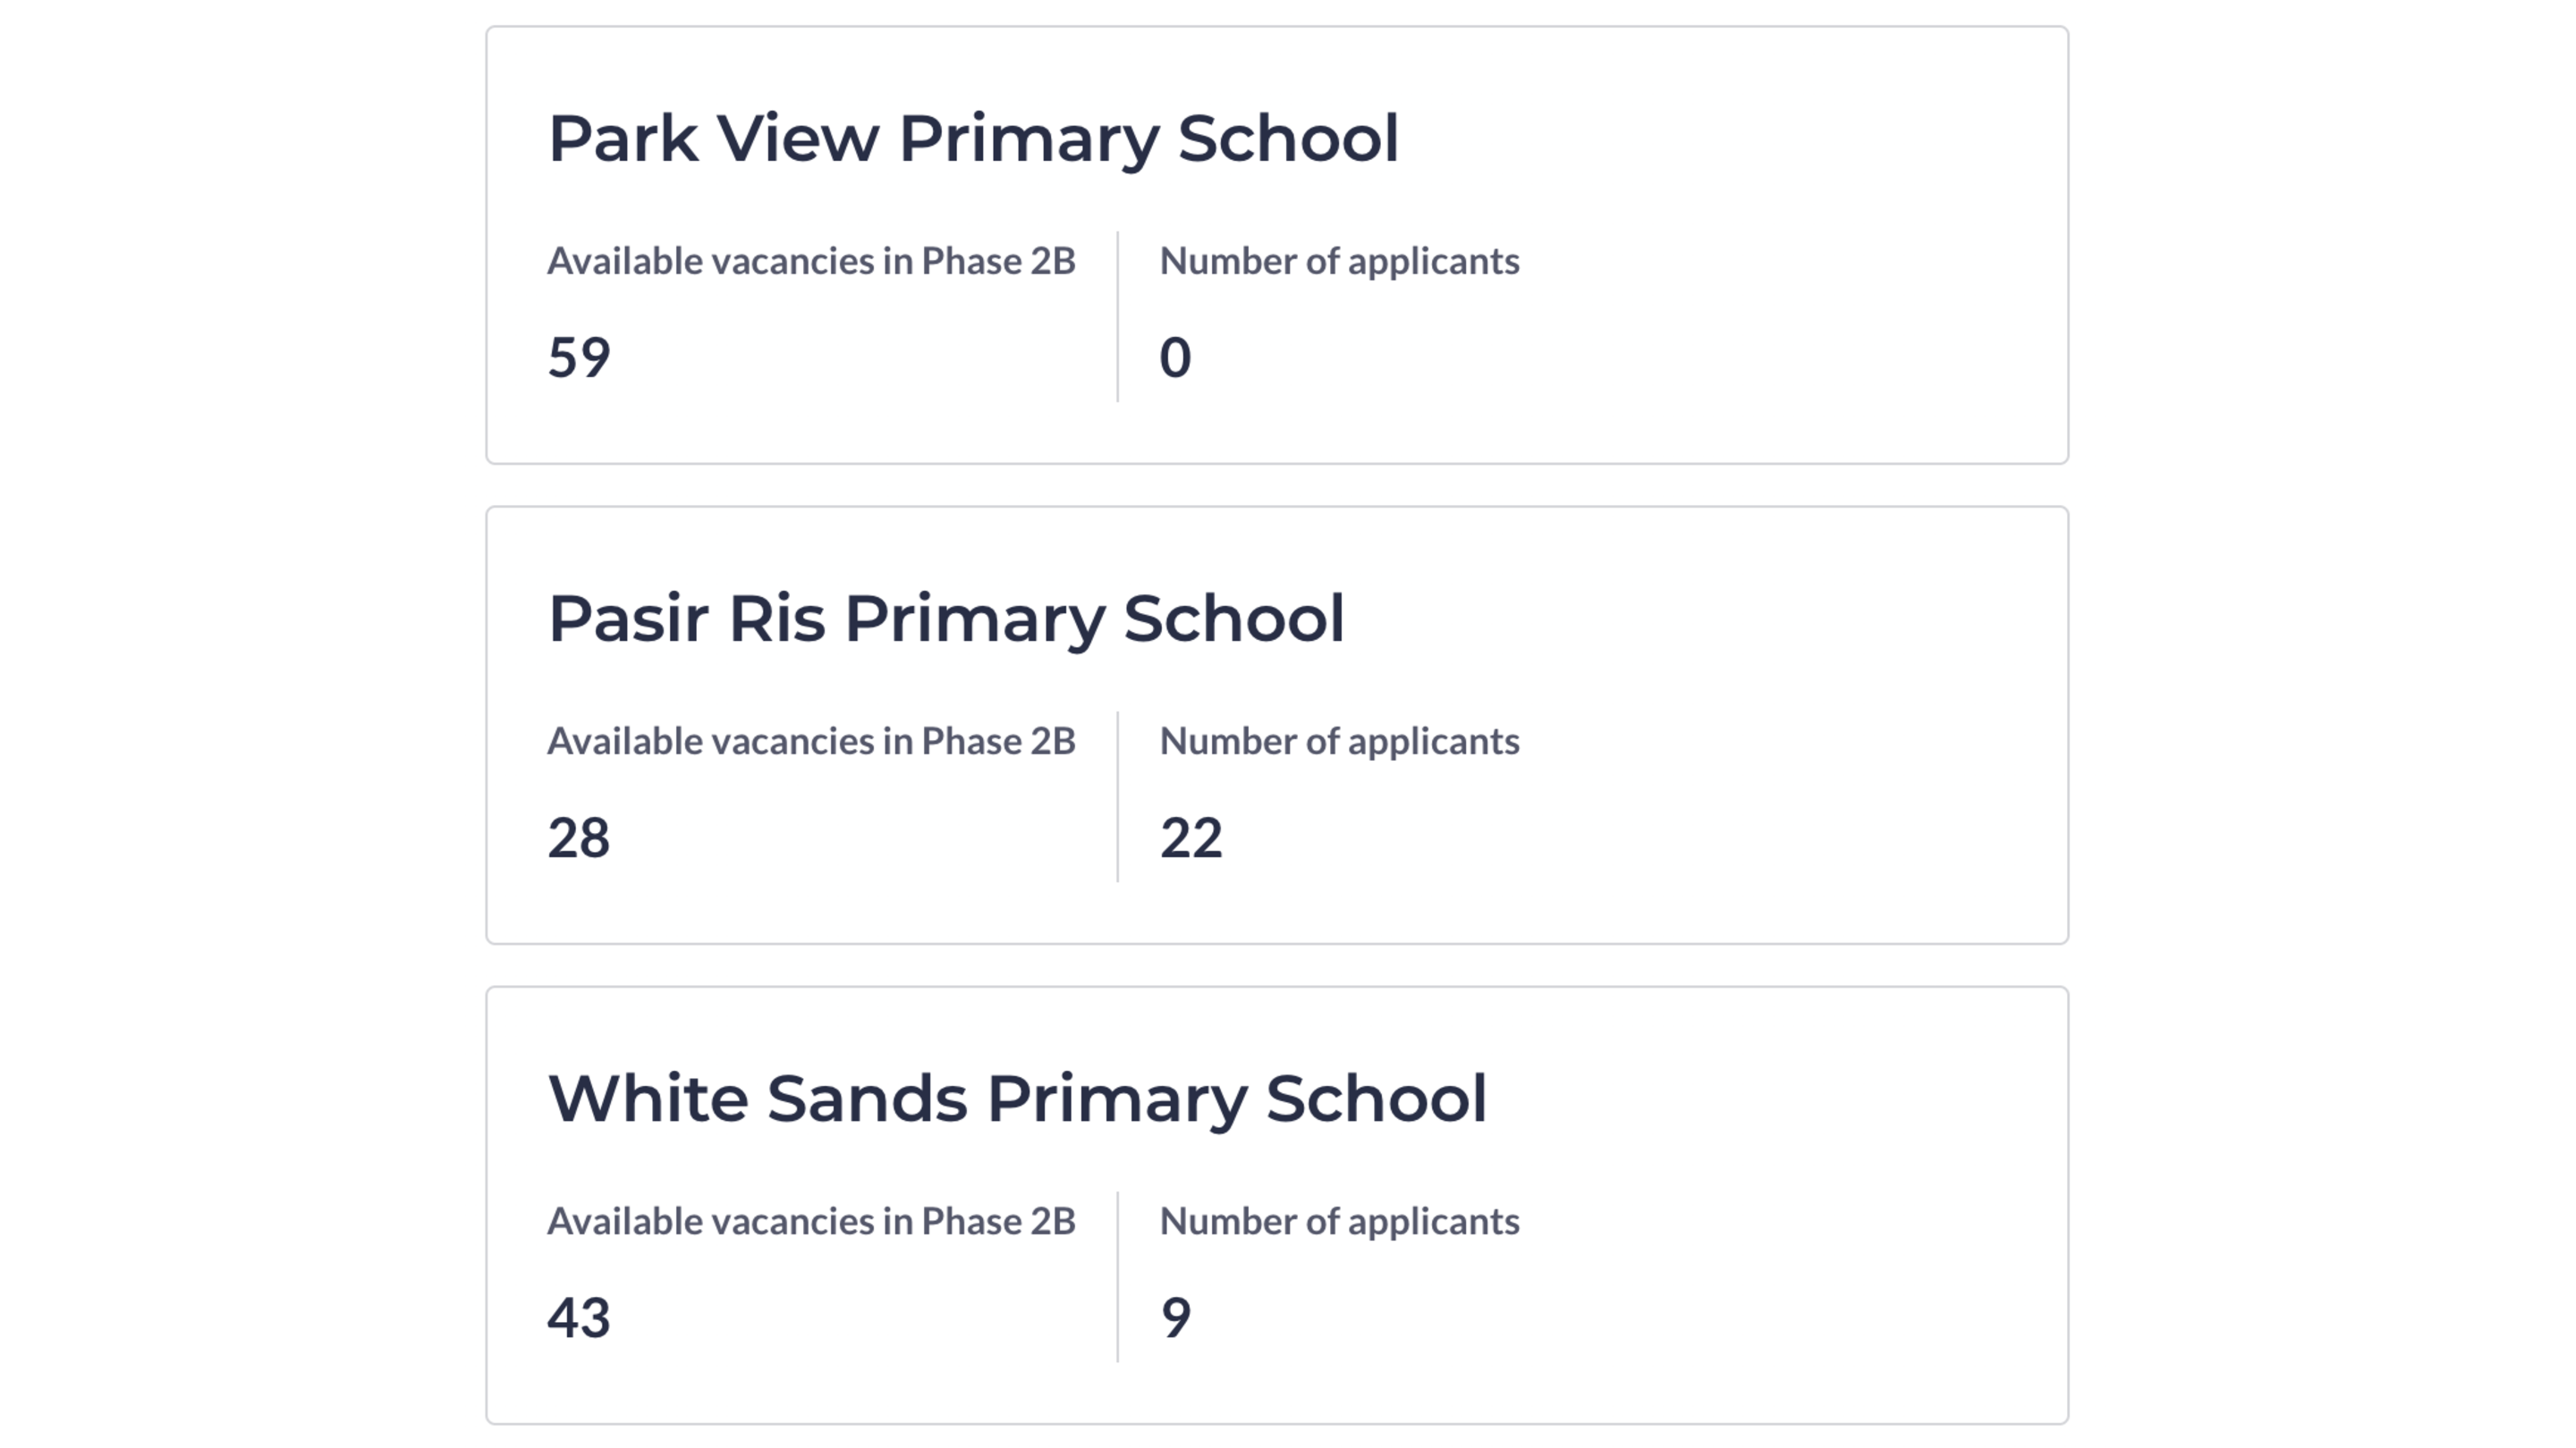This screenshot has width=2576, height=1448.
Task: Click the divider line in White Sands card
Action: [x=1117, y=1277]
